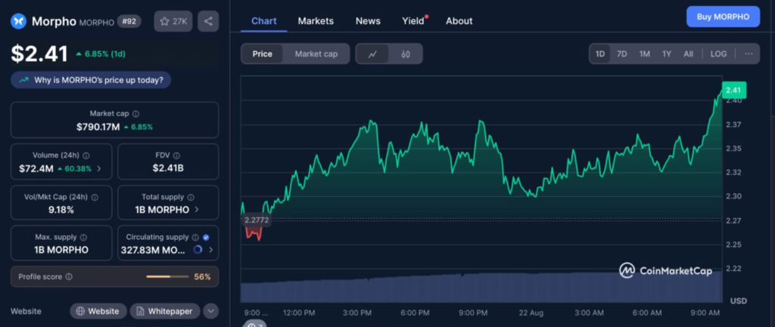775x327 pixels.
Task: Open the chart more options ellipsis
Action: (x=749, y=54)
